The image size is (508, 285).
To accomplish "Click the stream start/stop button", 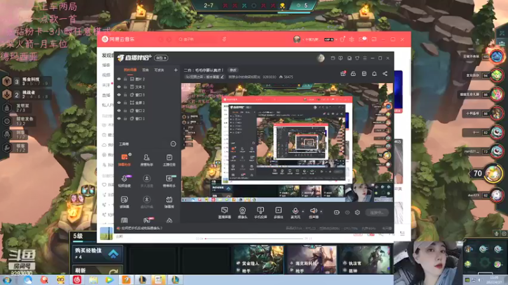I will click(x=377, y=212).
